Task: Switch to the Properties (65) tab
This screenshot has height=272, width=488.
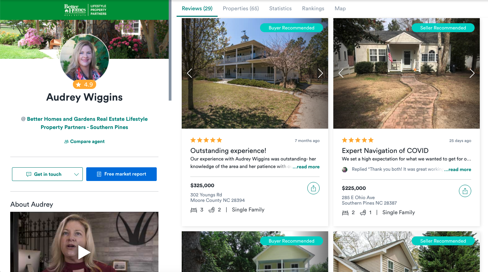Action: pos(241,9)
